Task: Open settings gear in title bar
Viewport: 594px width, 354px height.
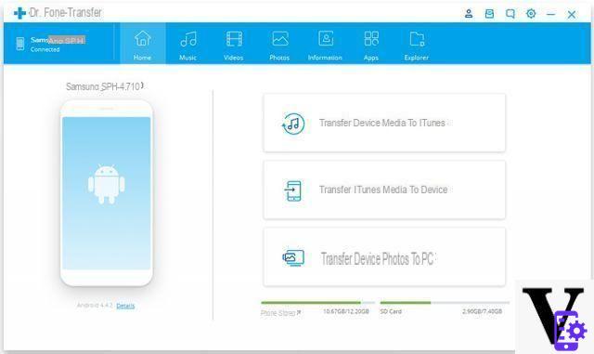Action: point(531,14)
